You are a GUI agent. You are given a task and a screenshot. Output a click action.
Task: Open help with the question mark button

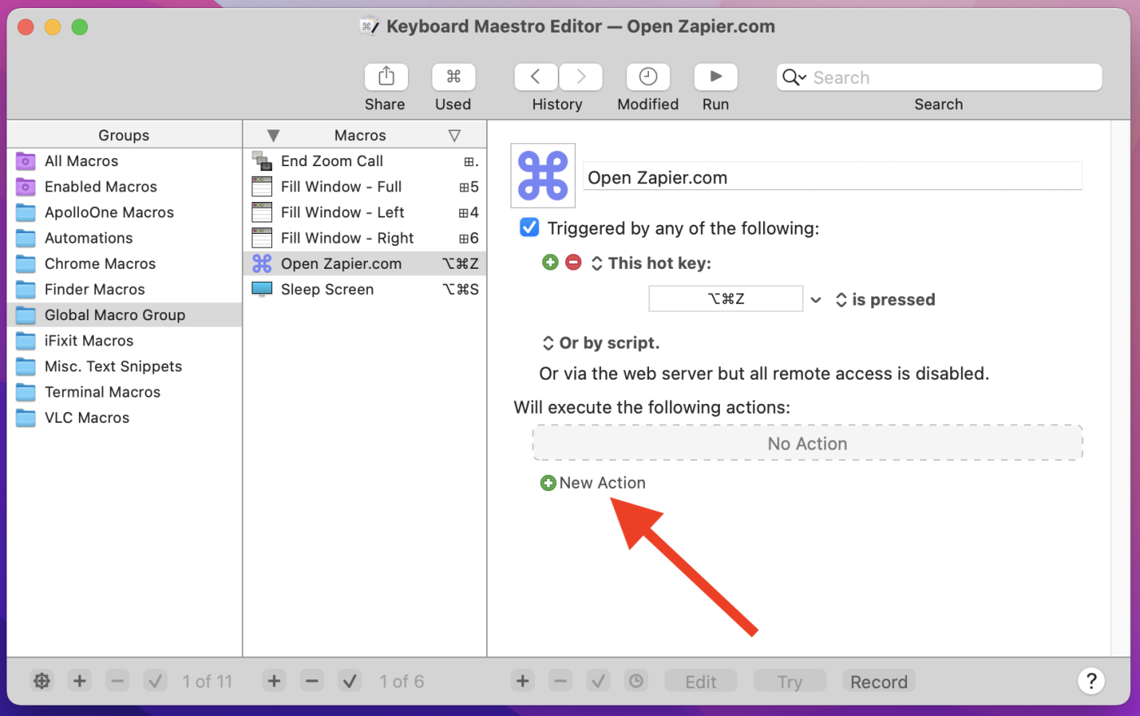(x=1091, y=681)
